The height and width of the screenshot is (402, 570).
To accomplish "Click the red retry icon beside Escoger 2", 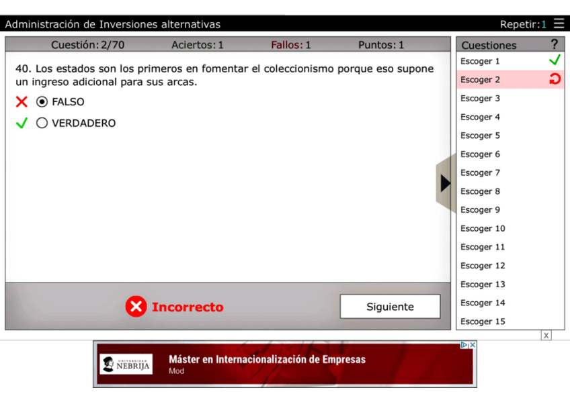I will click(556, 79).
